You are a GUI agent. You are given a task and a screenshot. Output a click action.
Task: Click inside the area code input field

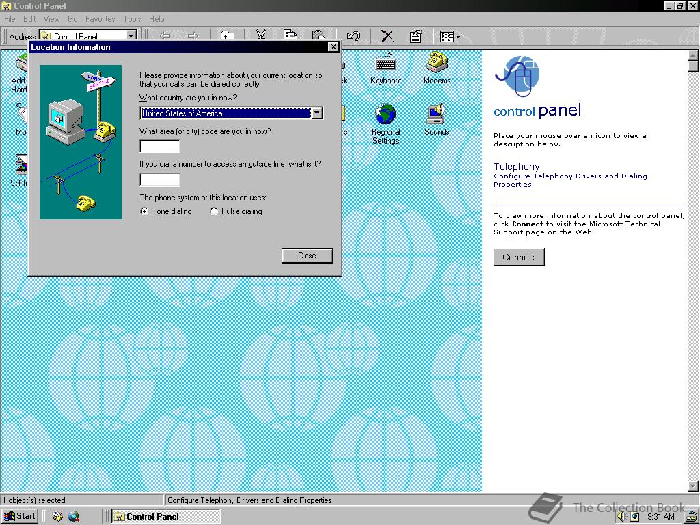click(x=159, y=146)
